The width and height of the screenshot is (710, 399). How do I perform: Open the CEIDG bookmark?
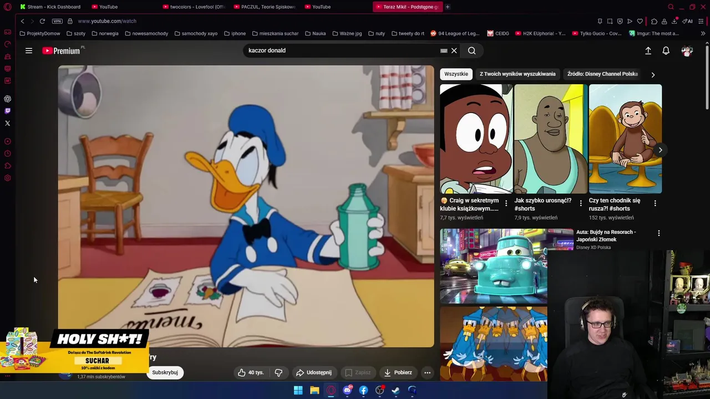(498, 33)
